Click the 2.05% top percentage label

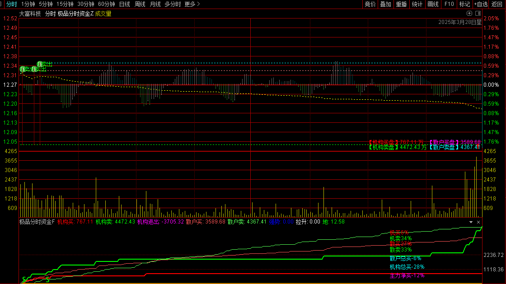[491, 19]
